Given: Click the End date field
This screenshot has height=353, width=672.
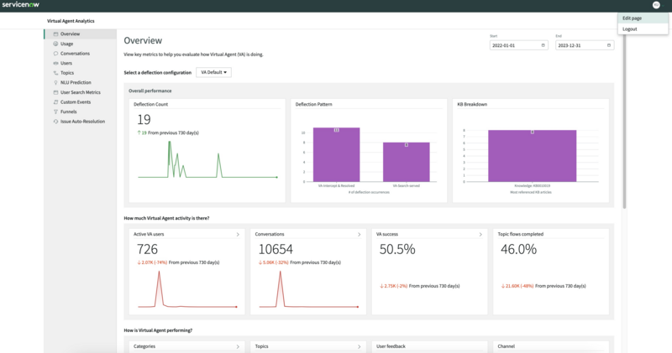Looking at the screenshot, I should tap(585, 45).
